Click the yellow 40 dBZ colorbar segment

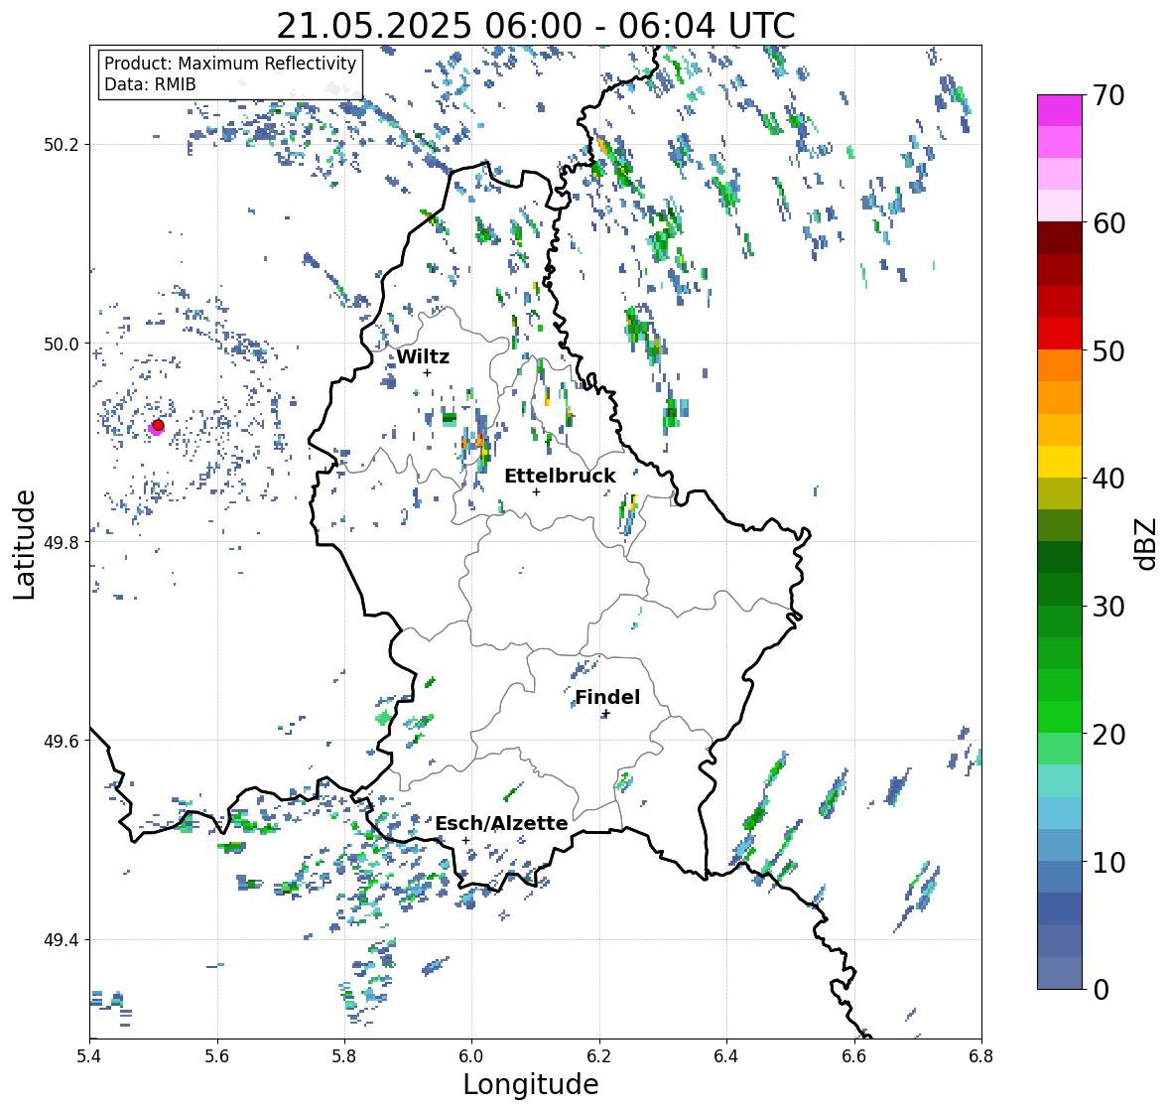pos(1059,462)
